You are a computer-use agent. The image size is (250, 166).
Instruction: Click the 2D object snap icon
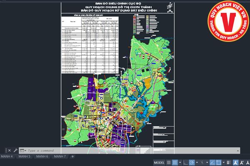tap(218, 162)
